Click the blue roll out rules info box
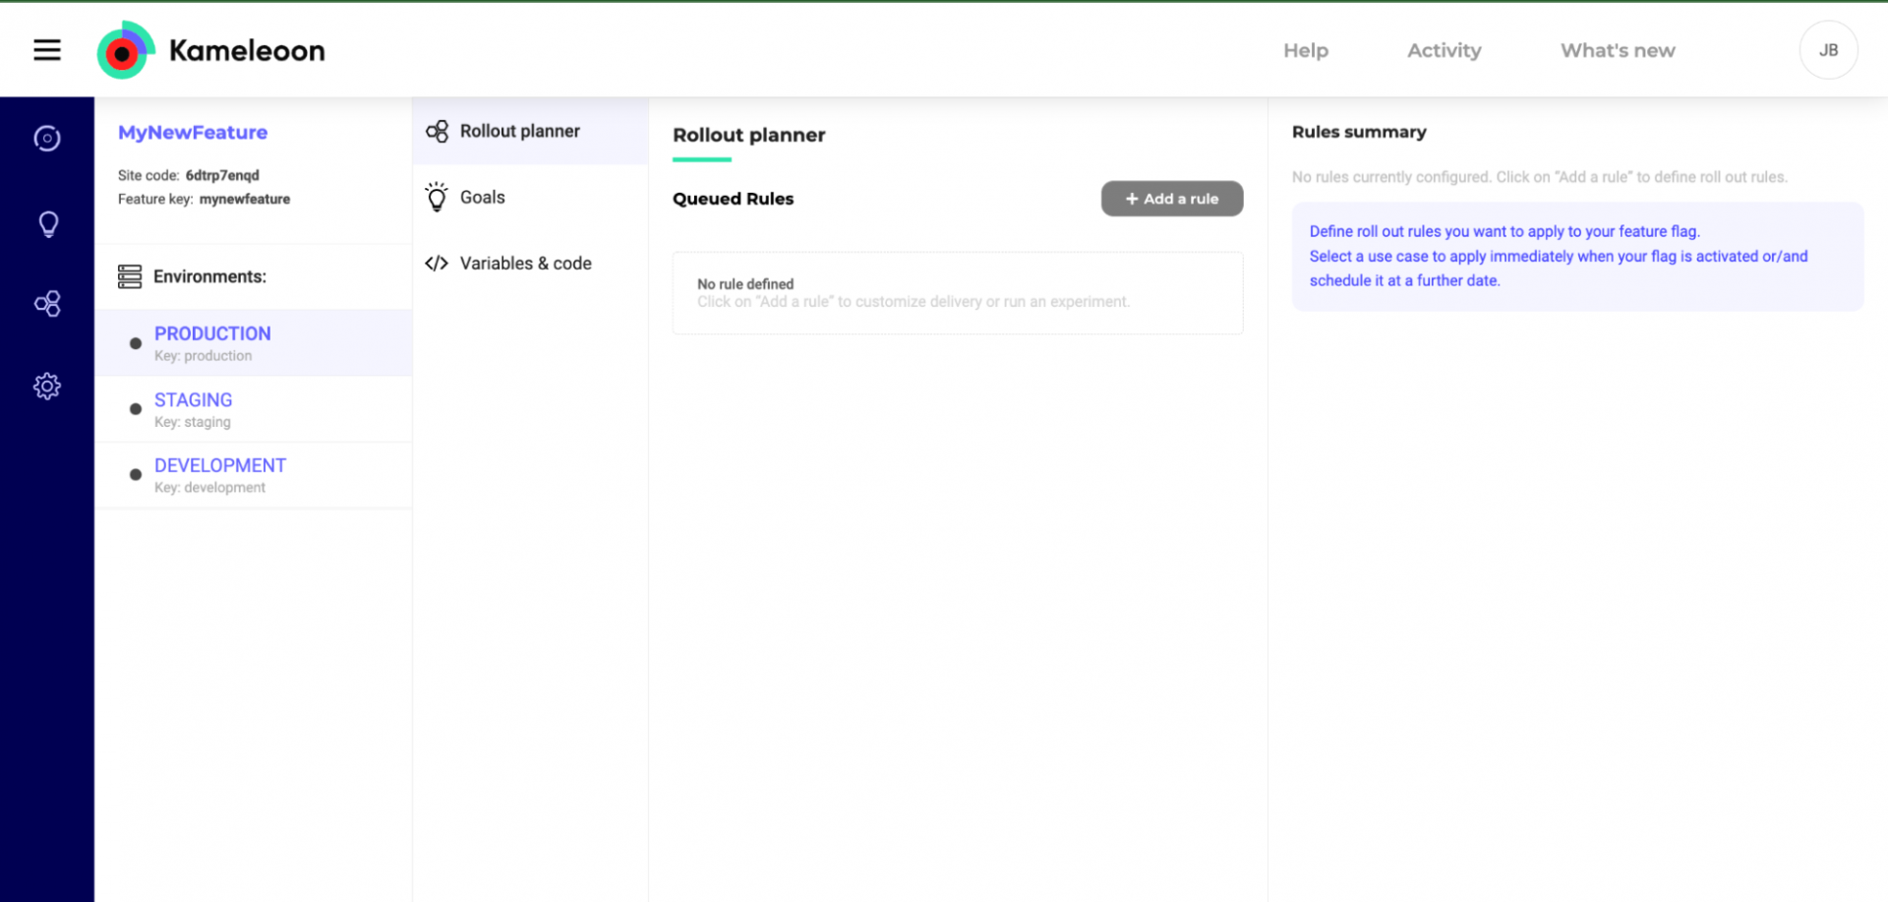1888x902 pixels. [1576, 256]
